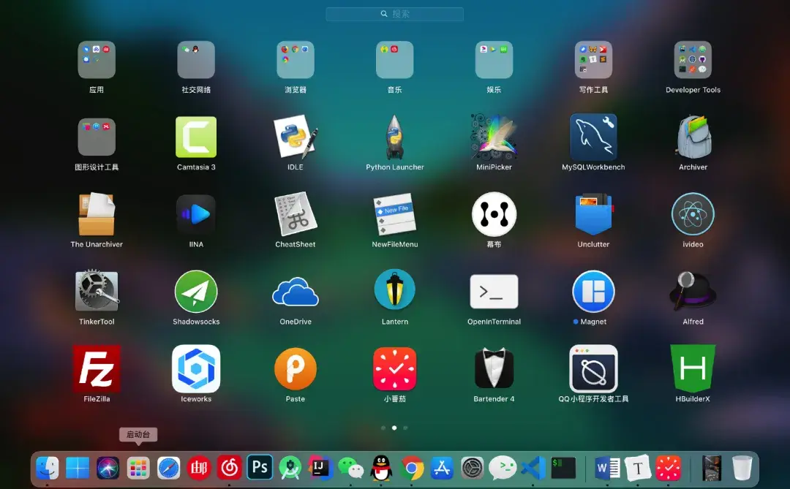
Task: Open the IINA media player
Action: click(x=196, y=214)
